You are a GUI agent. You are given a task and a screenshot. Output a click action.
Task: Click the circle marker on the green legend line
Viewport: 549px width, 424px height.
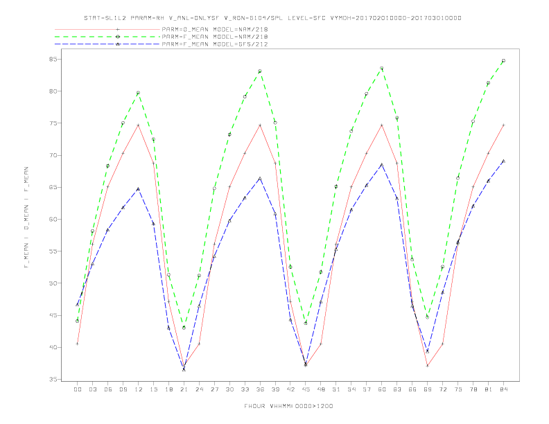click(118, 37)
